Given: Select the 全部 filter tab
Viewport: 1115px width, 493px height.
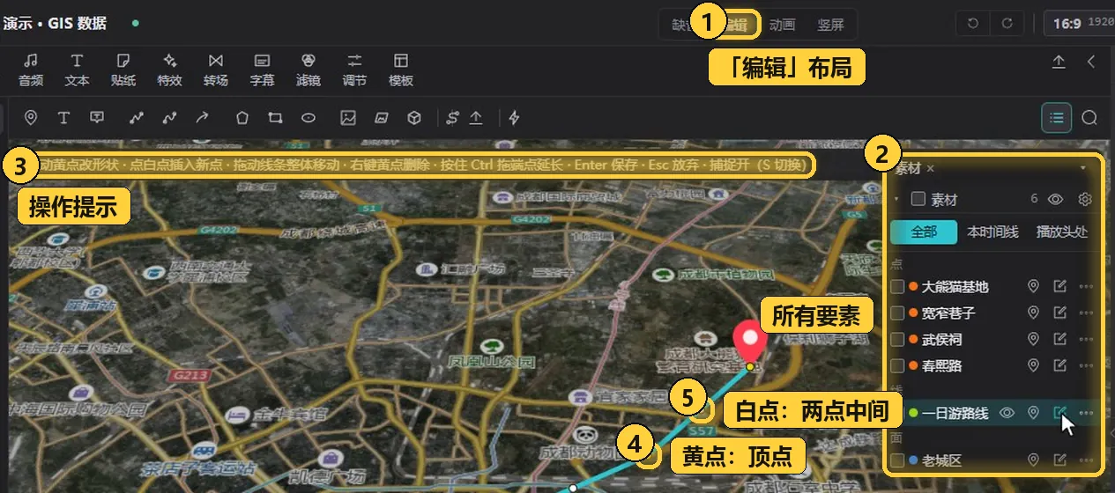Looking at the screenshot, I should coord(924,232).
